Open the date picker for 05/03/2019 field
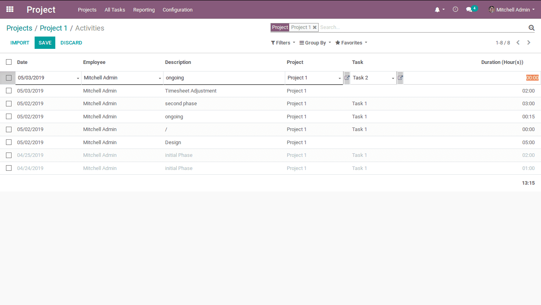This screenshot has width=541, height=305. pyautogui.click(x=78, y=78)
